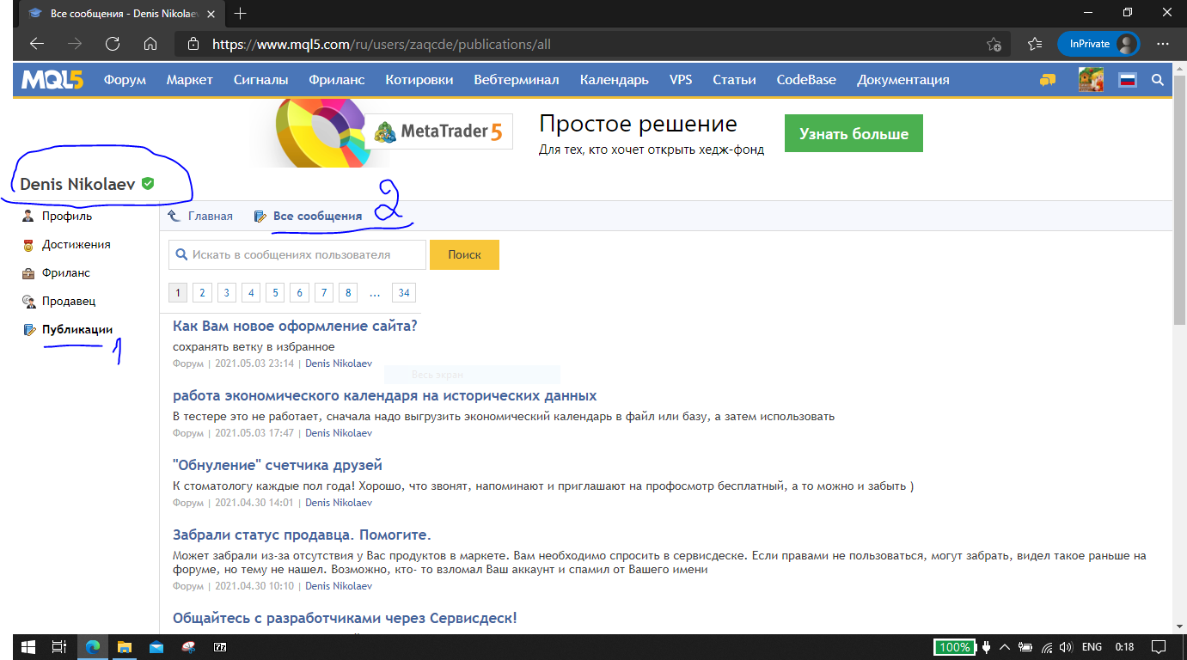Open Вебтерминал from the top menu
The height and width of the screenshot is (660, 1187).
[x=517, y=80]
